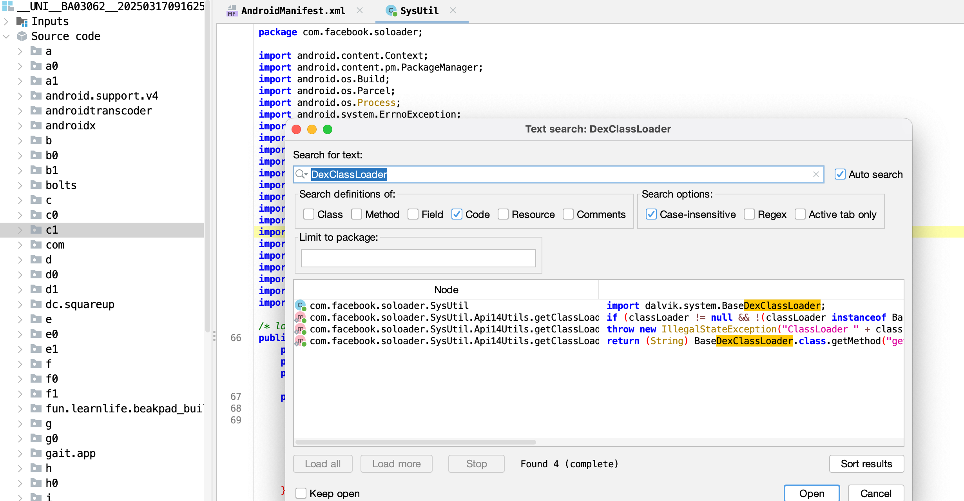
Task: Expand the fun.learnlife.beakpad package
Action: coord(20,408)
